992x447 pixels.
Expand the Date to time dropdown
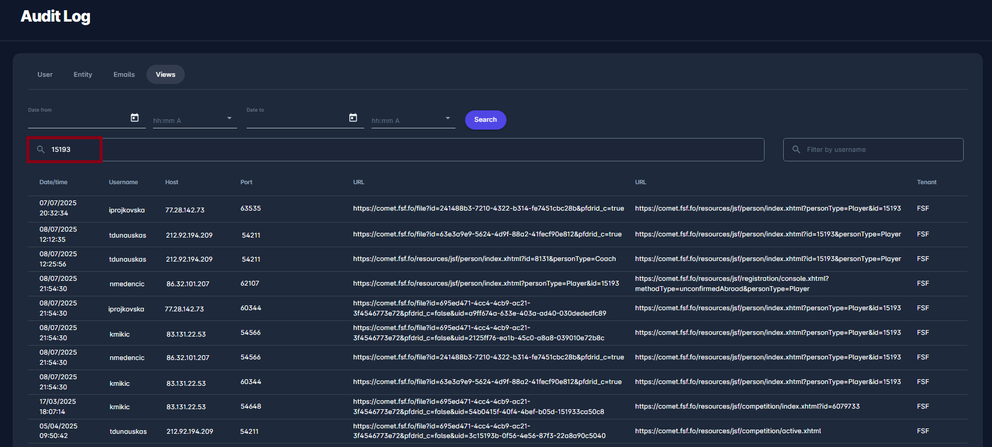[448, 118]
